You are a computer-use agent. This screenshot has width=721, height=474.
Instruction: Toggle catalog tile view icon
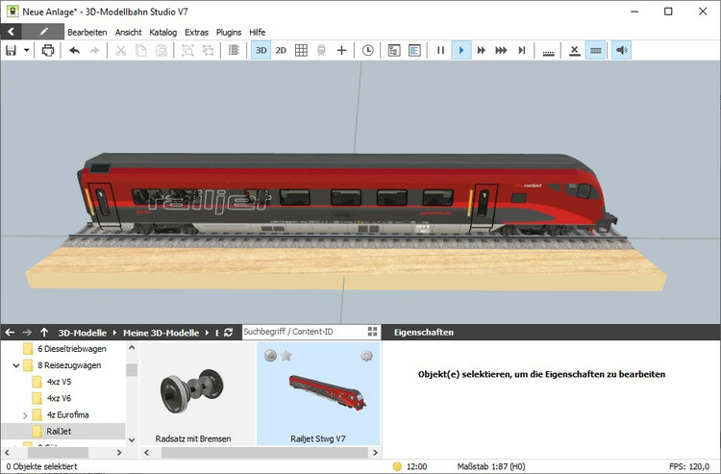tap(372, 332)
